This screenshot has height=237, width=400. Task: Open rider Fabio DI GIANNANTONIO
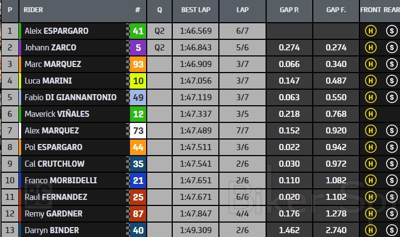tap(71, 97)
